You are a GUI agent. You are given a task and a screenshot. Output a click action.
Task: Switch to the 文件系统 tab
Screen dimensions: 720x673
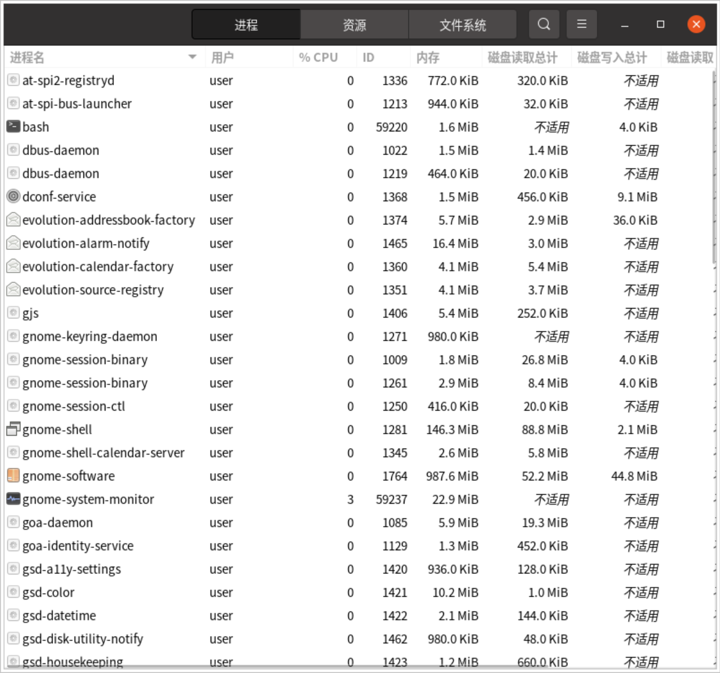(x=462, y=24)
